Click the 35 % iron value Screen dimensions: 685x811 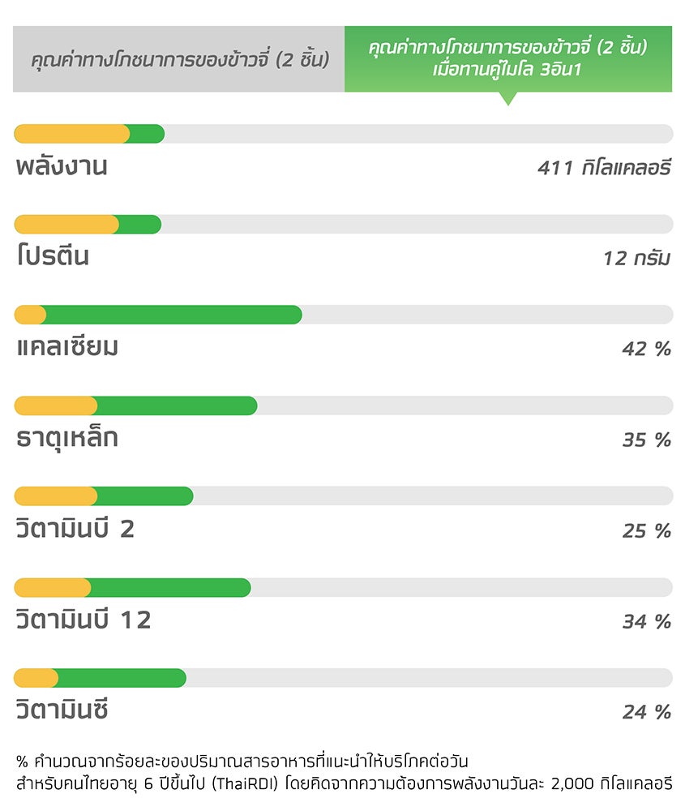(647, 440)
